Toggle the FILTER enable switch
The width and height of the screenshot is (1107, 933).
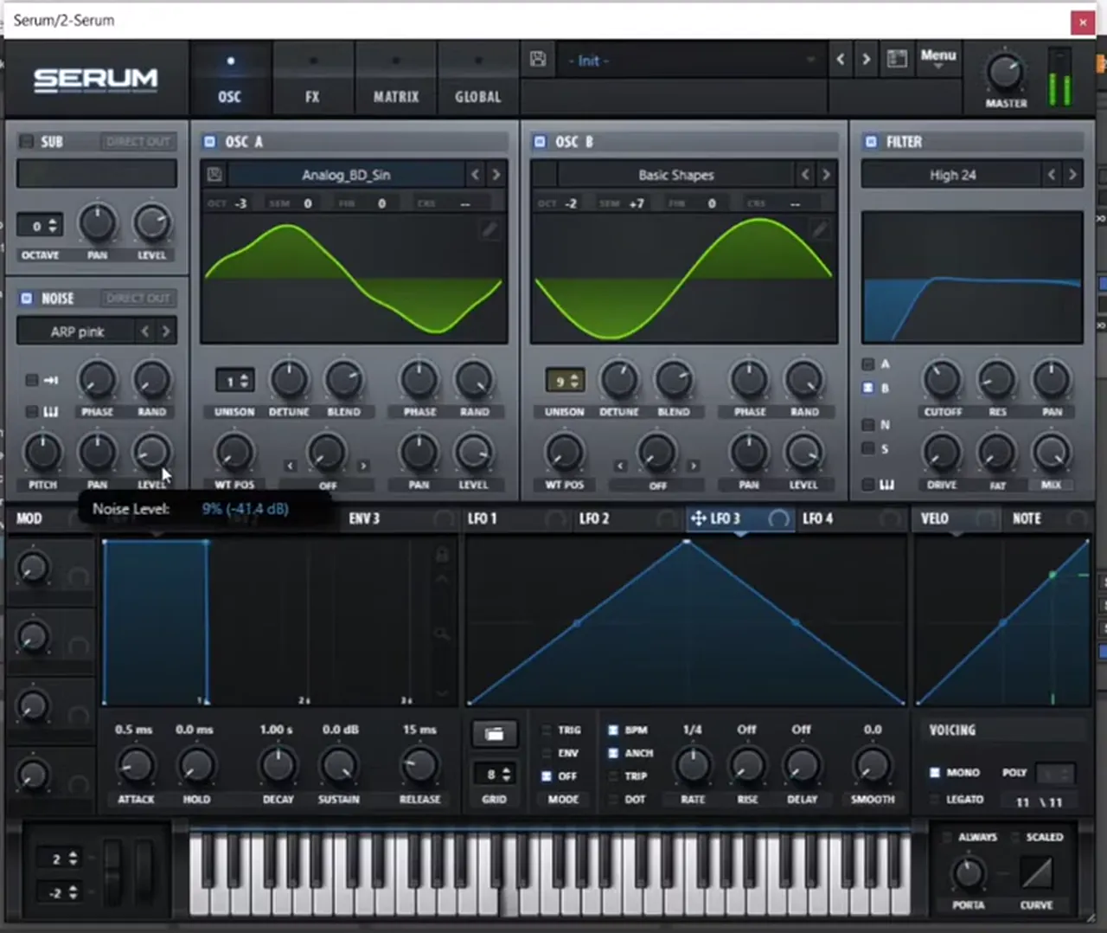[871, 141]
